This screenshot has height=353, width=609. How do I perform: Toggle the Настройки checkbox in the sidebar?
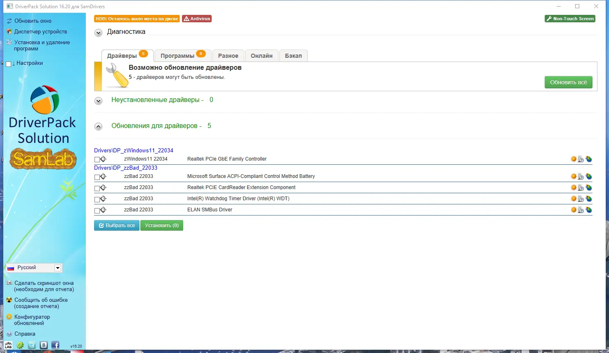click(8, 64)
